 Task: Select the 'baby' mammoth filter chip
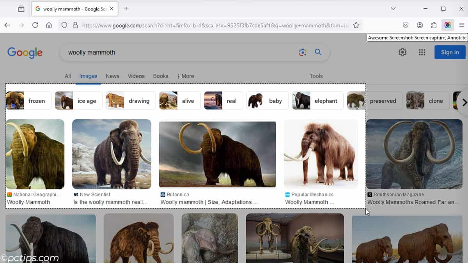point(267,101)
